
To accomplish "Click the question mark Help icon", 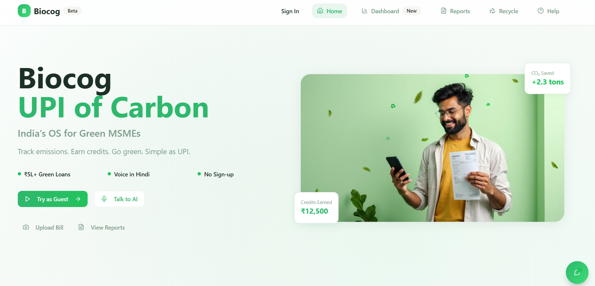I will tap(541, 11).
